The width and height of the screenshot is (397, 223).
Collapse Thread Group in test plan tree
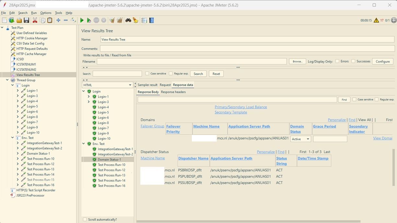7,80
